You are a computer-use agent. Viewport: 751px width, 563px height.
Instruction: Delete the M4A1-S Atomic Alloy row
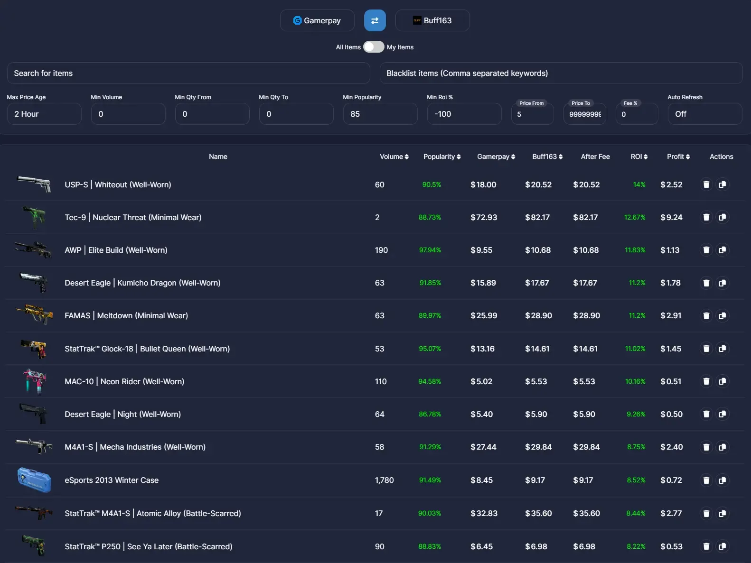[x=706, y=513]
